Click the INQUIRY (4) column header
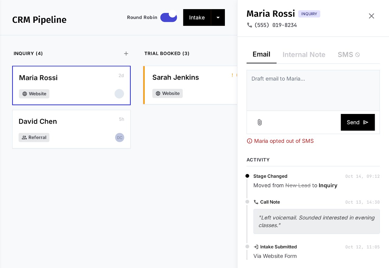Image resolution: width=389 pixels, height=268 pixels. click(28, 53)
